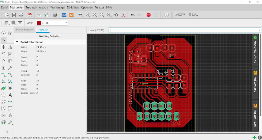Image resolution: width=262 pixels, height=140 pixels.
Task: Expand more tools with the double chevron
Action: click(x=7, y=132)
